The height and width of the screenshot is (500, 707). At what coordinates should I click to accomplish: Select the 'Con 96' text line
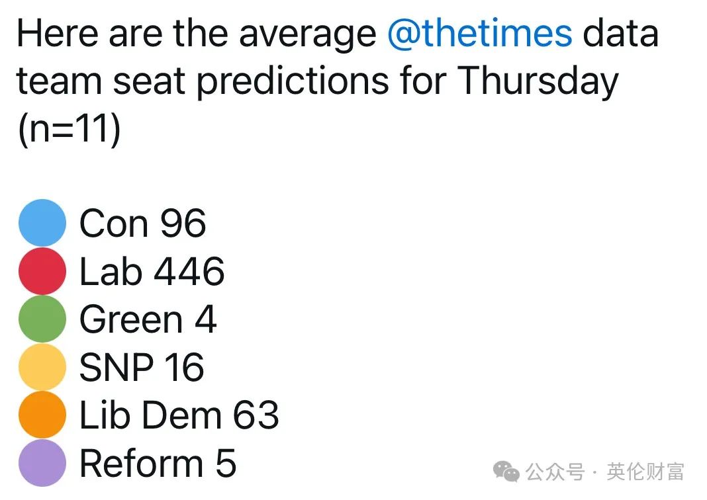pyautogui.click(x=142, y=223)
